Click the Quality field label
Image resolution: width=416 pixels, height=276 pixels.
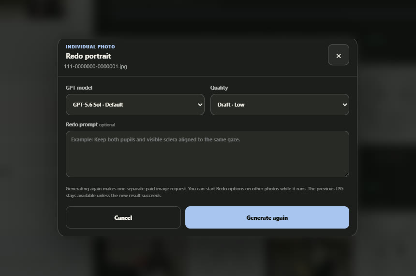coord(219,88)
